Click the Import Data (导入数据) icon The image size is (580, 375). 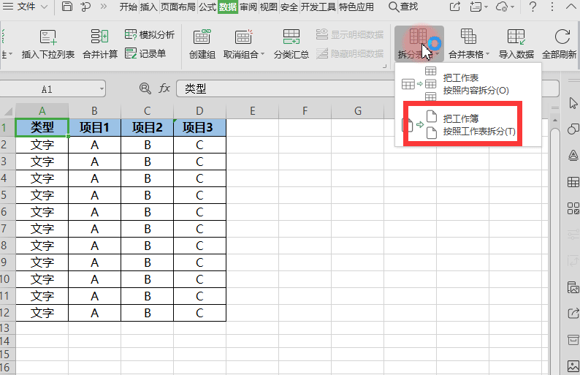tap(516, 37)
